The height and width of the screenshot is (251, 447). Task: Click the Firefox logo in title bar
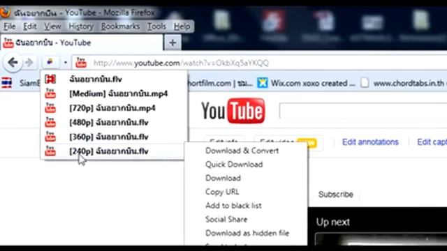coord(5,13)
